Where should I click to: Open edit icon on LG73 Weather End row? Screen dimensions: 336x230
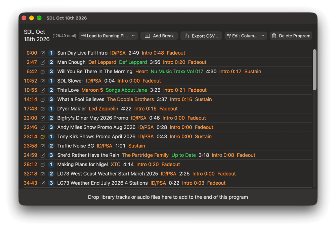43,183
